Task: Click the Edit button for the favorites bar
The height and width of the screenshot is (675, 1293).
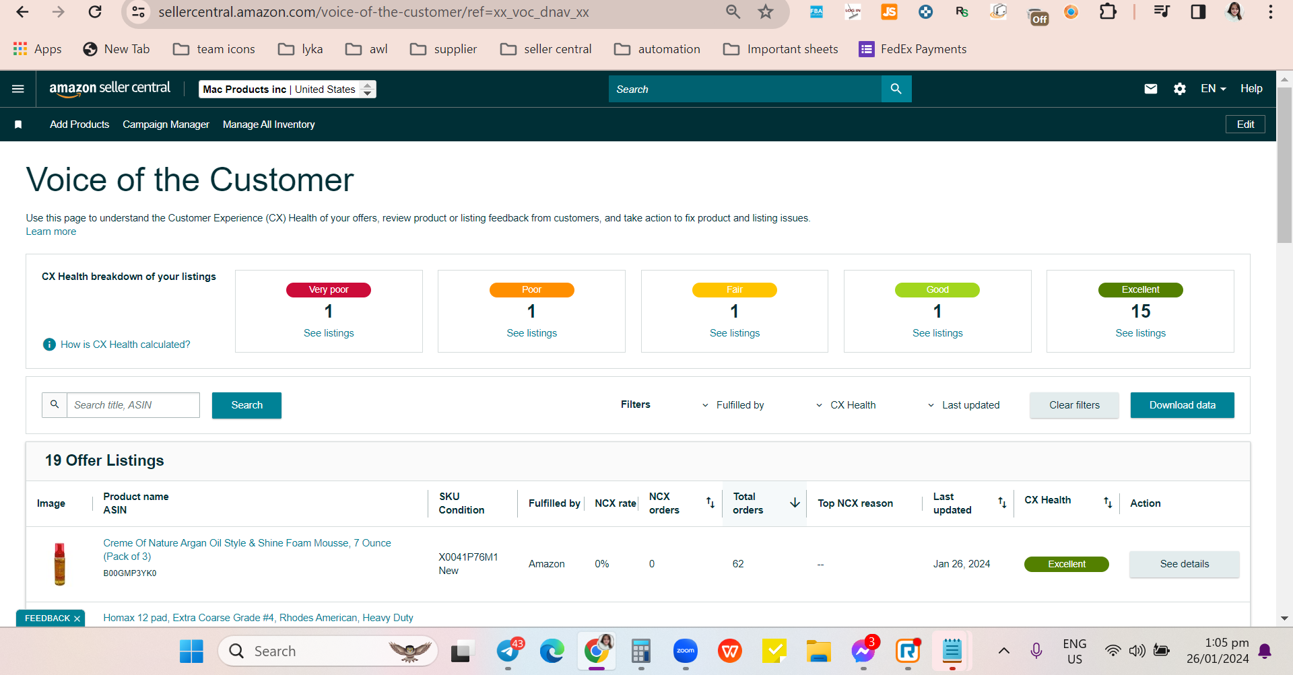Action: point(1245,125)
